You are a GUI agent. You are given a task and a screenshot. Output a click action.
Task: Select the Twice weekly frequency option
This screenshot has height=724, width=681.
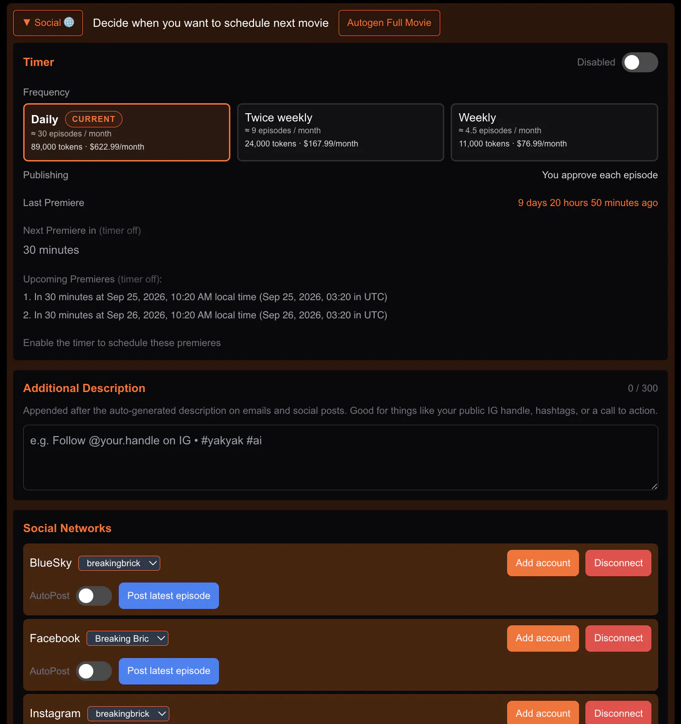(x=340, y=132)
